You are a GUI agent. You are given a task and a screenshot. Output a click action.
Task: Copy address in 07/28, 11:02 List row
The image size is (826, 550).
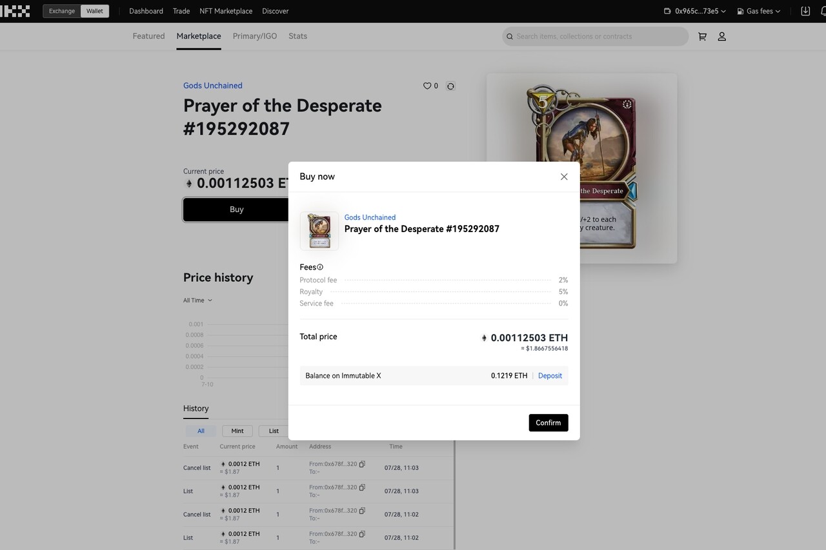point(362,534)
